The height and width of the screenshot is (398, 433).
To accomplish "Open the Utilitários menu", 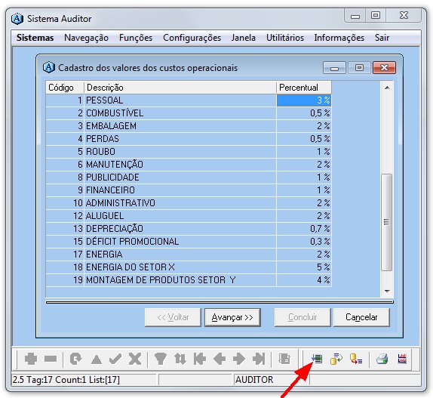I will 285,38.
